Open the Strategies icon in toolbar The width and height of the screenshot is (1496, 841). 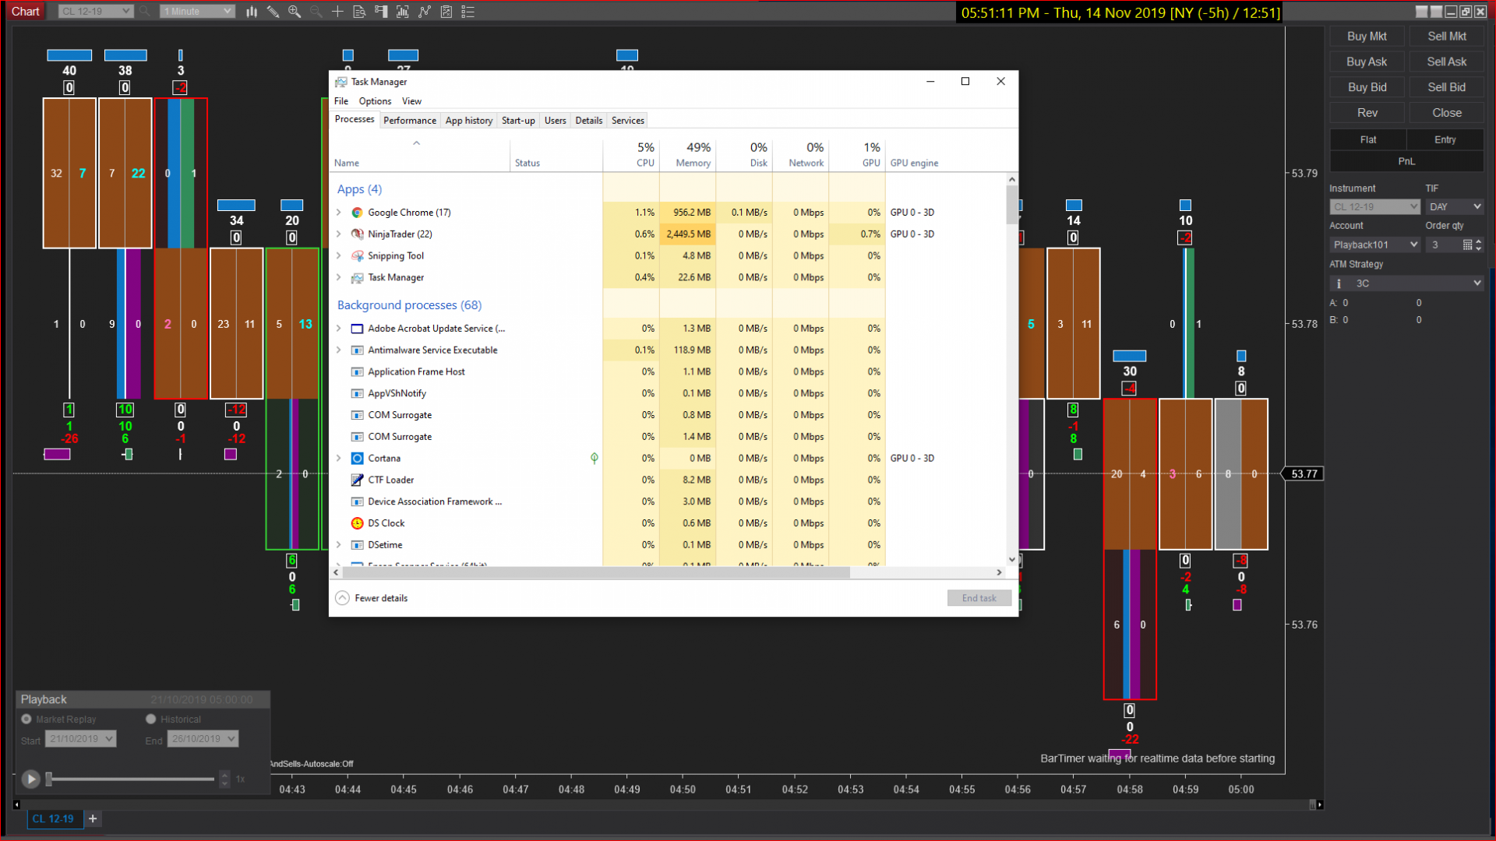[x=446, y=12]
